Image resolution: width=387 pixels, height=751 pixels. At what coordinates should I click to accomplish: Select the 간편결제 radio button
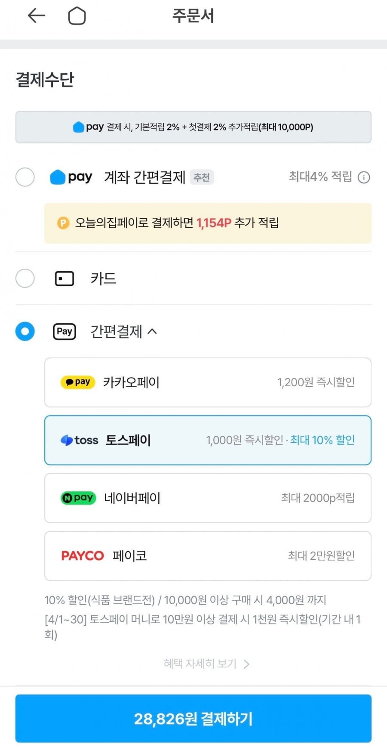click(x=25, y=332)
